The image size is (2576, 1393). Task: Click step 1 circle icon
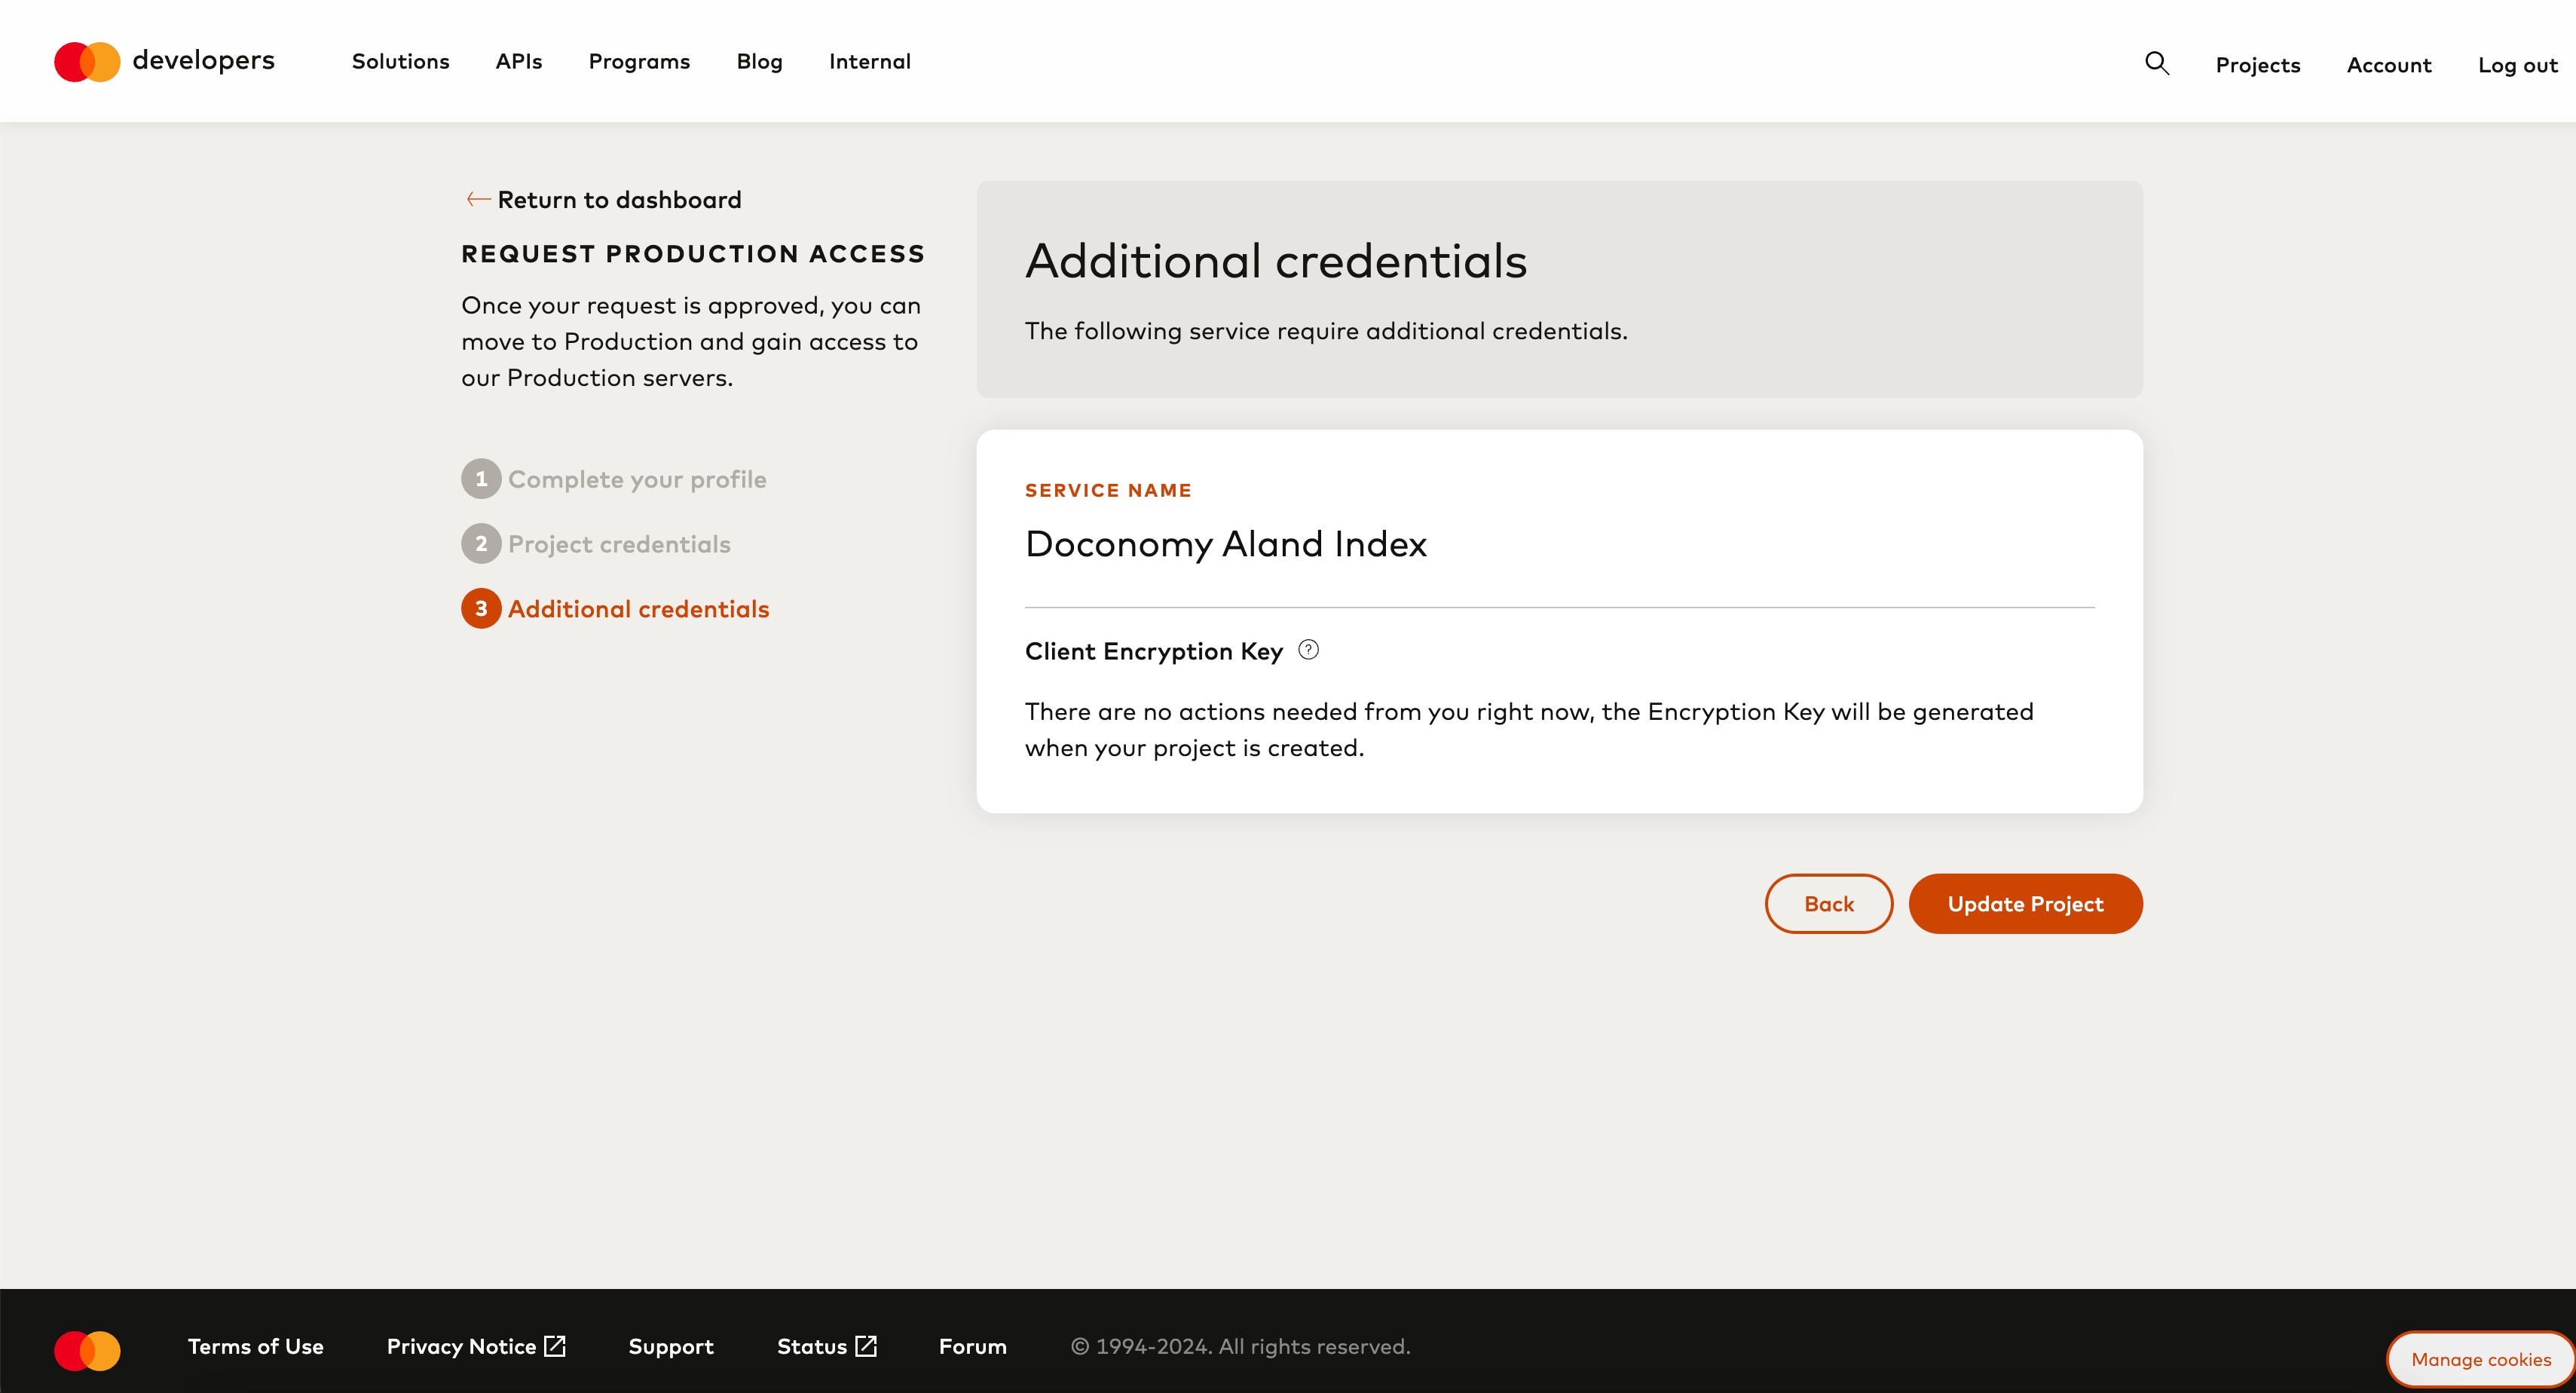click(481, 479)
